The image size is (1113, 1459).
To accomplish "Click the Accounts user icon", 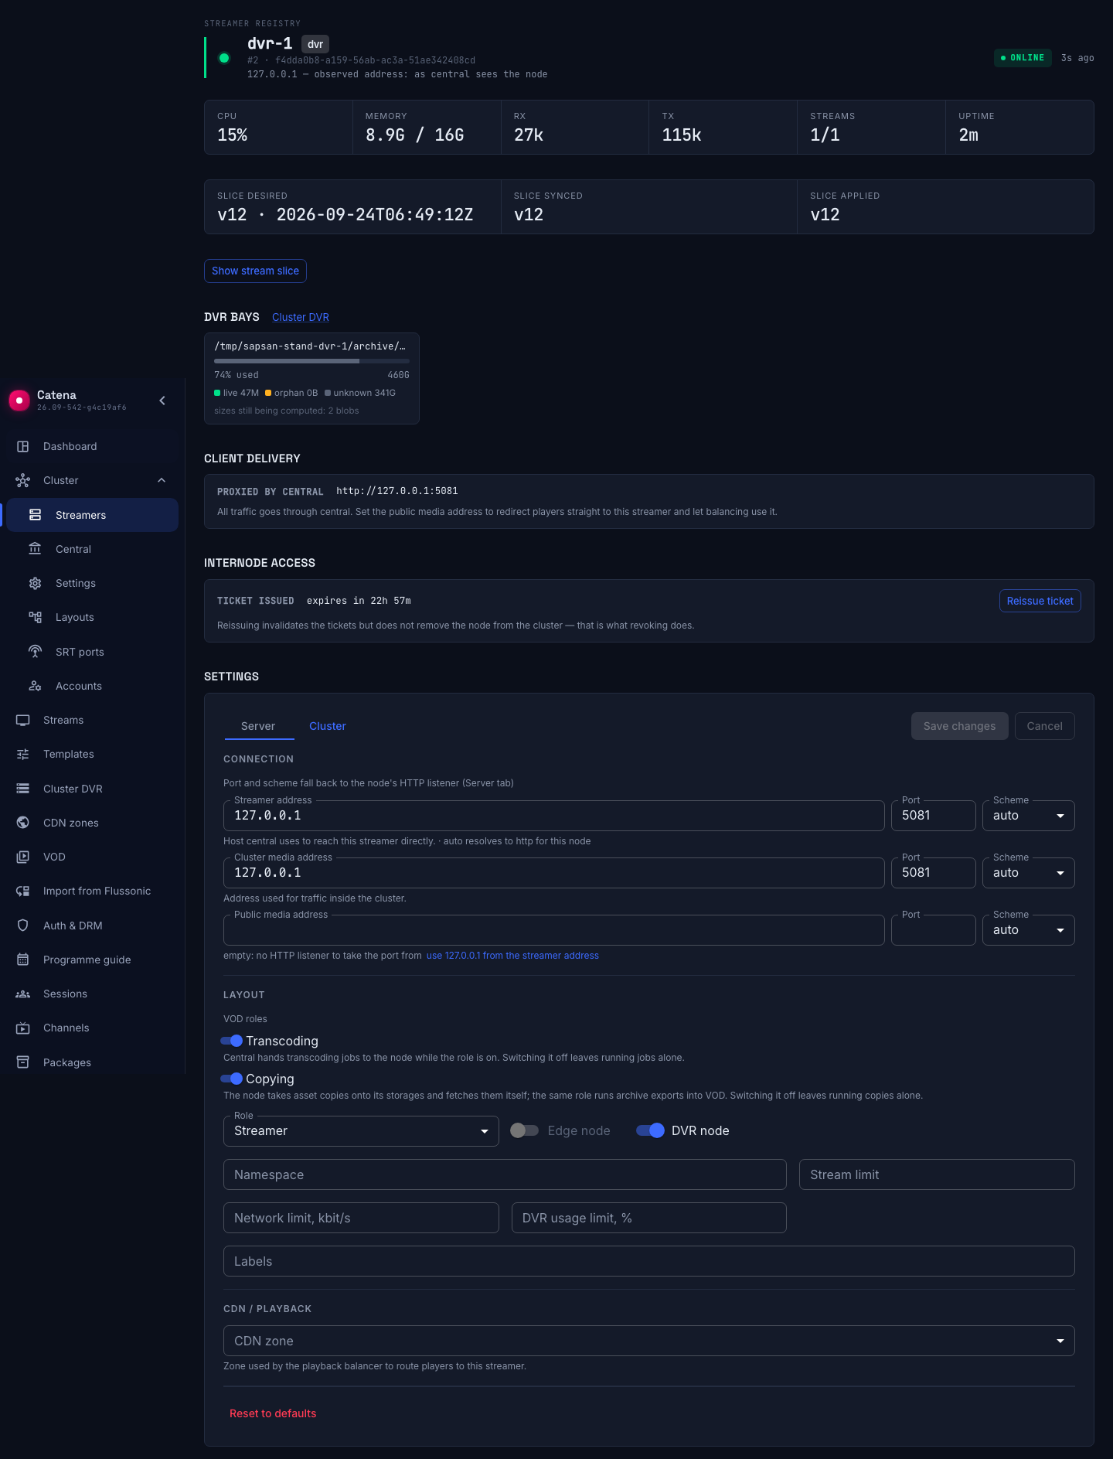I will [35, 686].
